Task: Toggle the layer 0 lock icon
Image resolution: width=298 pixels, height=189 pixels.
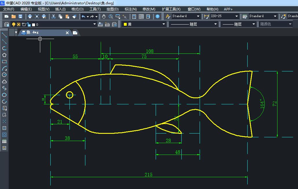Action: tap(29, 25)
